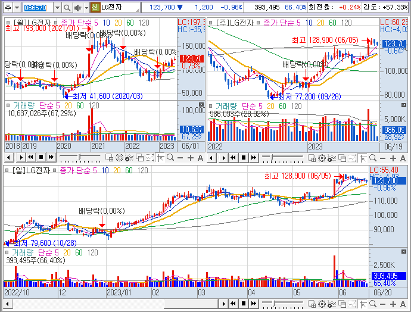Viewport: 411px width, 312px height.
Task: Weekly chart: click play forward button
Action: coord(223,158)
